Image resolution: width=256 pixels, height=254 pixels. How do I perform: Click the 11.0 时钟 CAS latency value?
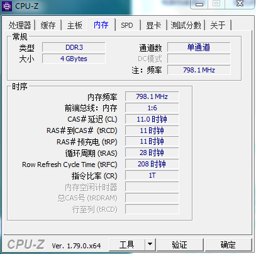152,119
